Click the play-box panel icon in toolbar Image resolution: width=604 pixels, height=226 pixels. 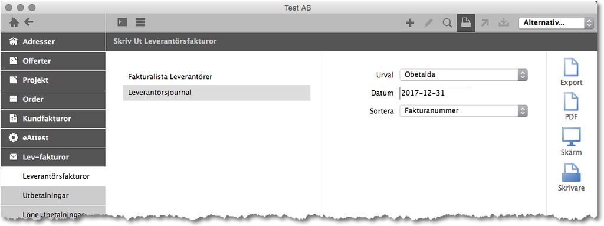pos(123,22)
